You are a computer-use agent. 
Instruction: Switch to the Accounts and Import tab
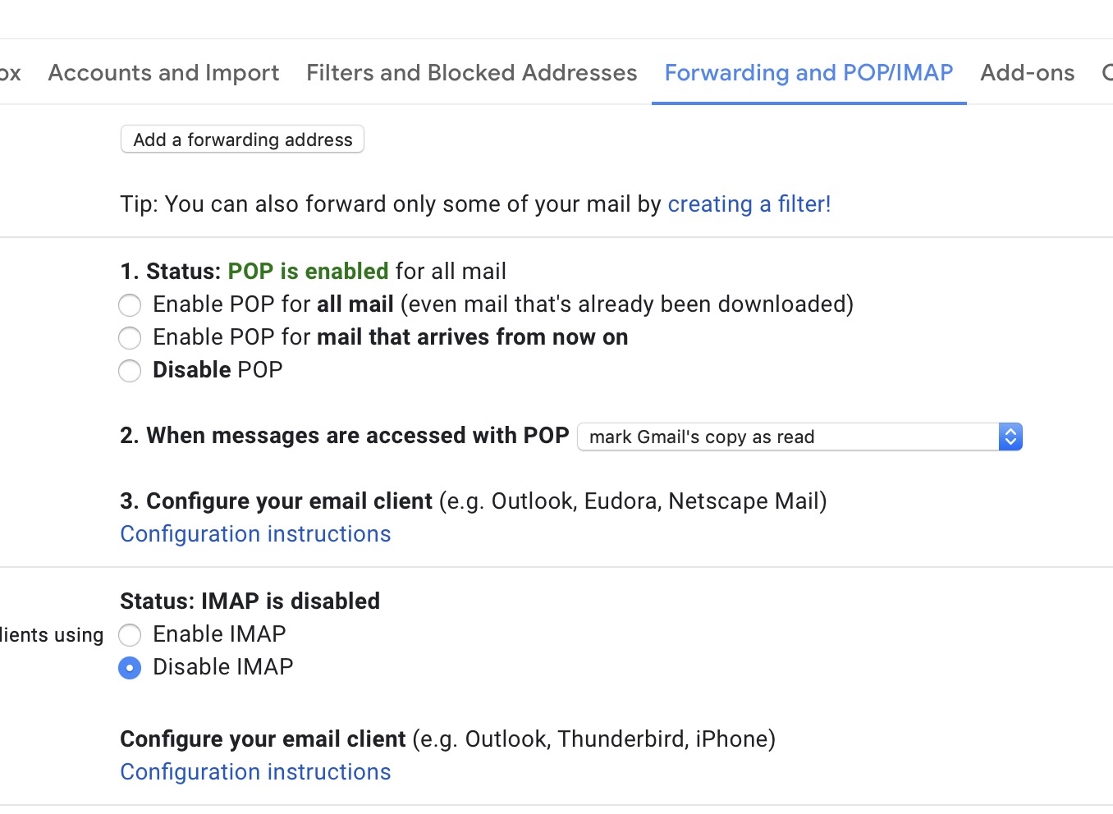(163, 72)
